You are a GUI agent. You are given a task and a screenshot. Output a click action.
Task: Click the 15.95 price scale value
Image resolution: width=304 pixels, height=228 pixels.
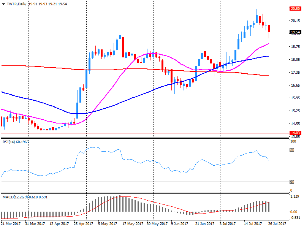tap(295, 98)
